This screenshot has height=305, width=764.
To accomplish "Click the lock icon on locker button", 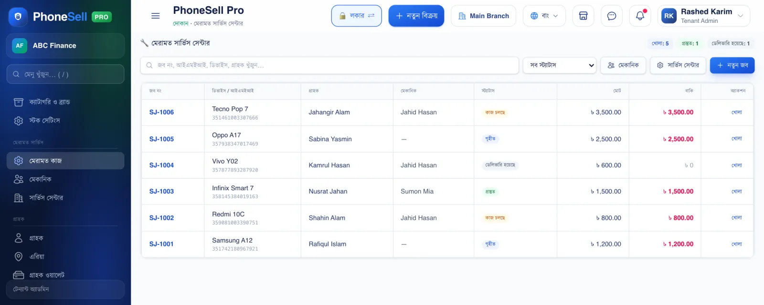I will [x=342, y=16].
